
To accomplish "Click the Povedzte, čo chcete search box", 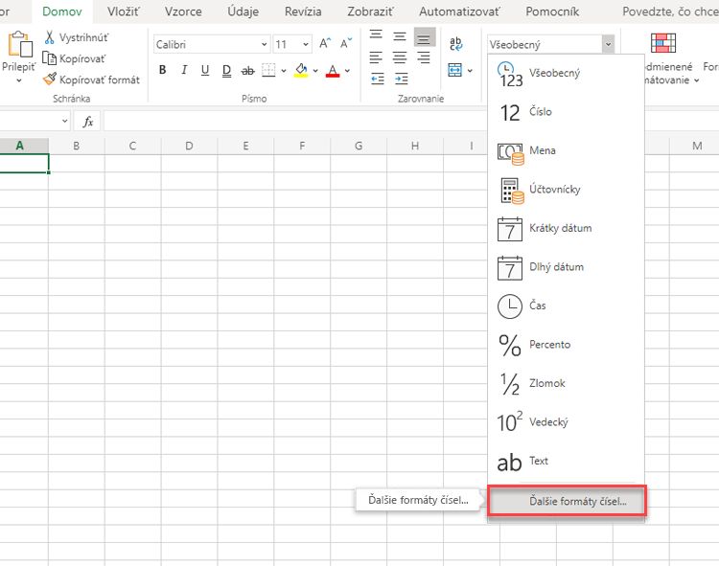I will click(670, 11).
